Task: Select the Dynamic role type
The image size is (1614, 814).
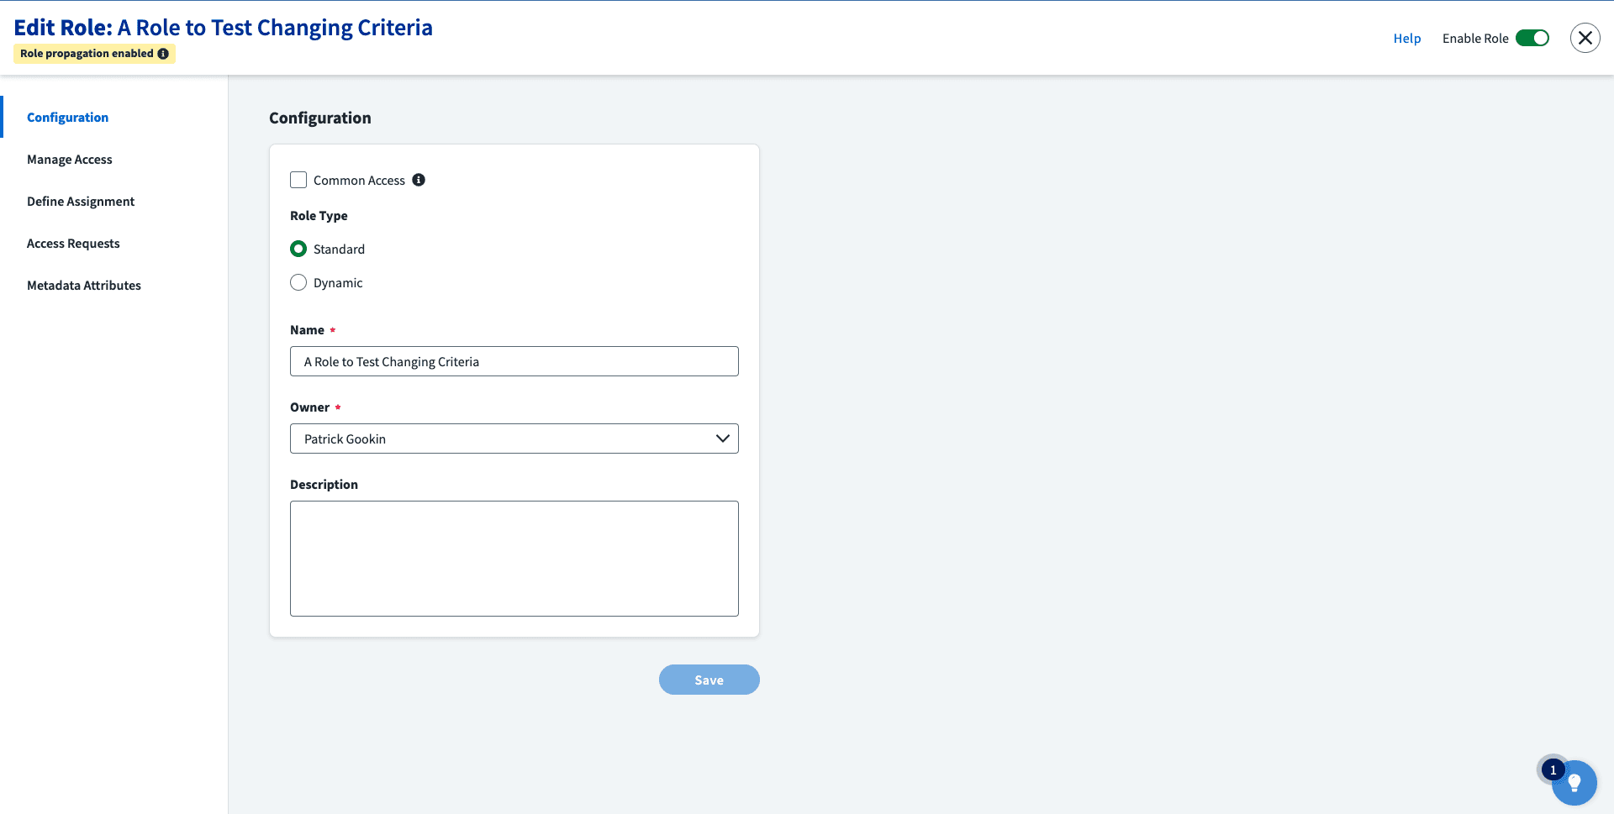Action: coord(298,282)
